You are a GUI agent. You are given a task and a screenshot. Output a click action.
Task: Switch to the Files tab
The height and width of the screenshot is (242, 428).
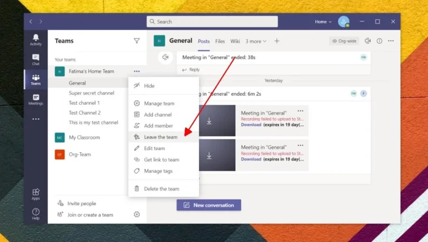220,41
